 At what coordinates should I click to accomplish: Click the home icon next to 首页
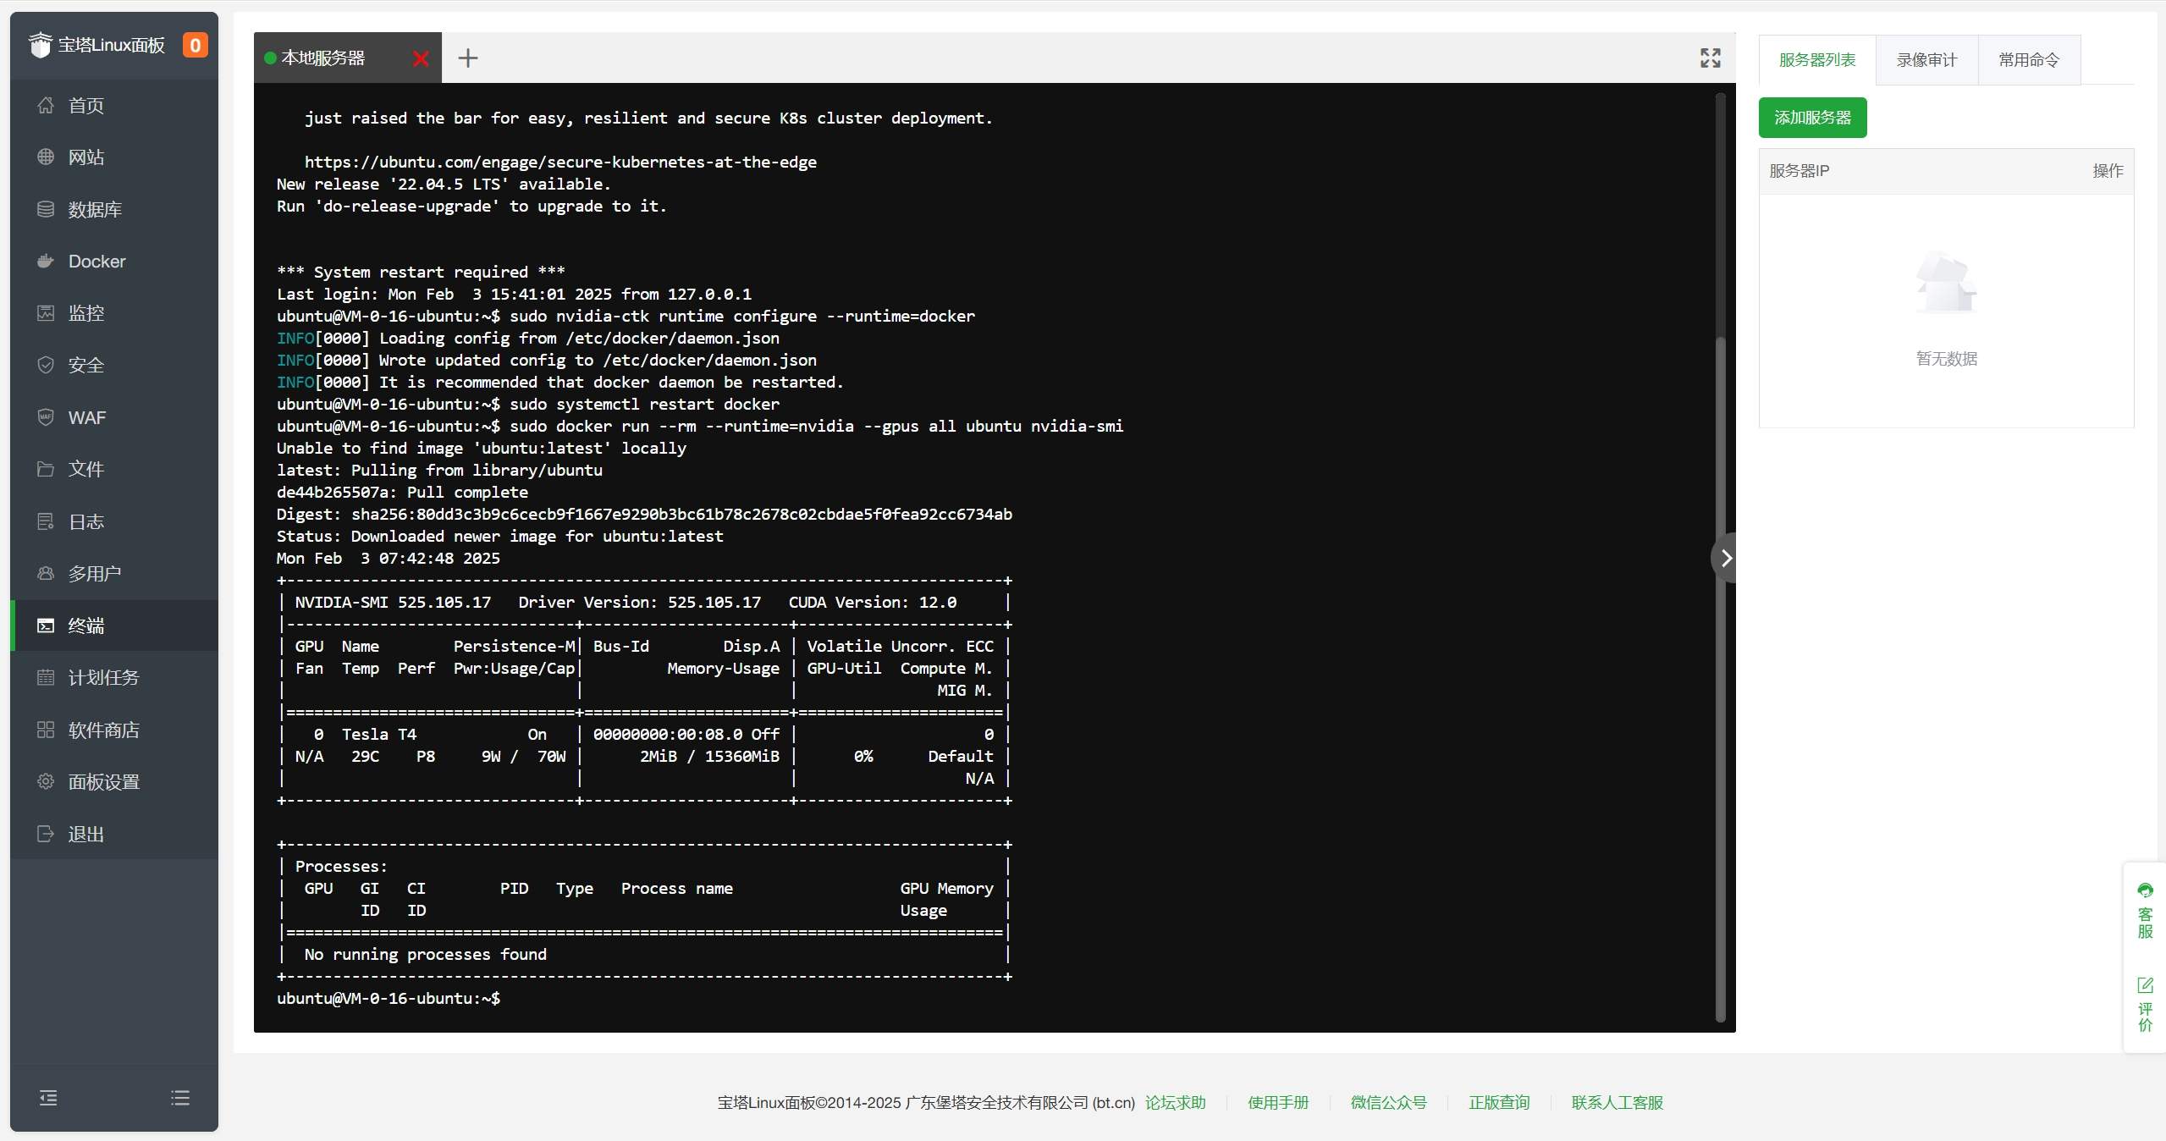[46, 106]
